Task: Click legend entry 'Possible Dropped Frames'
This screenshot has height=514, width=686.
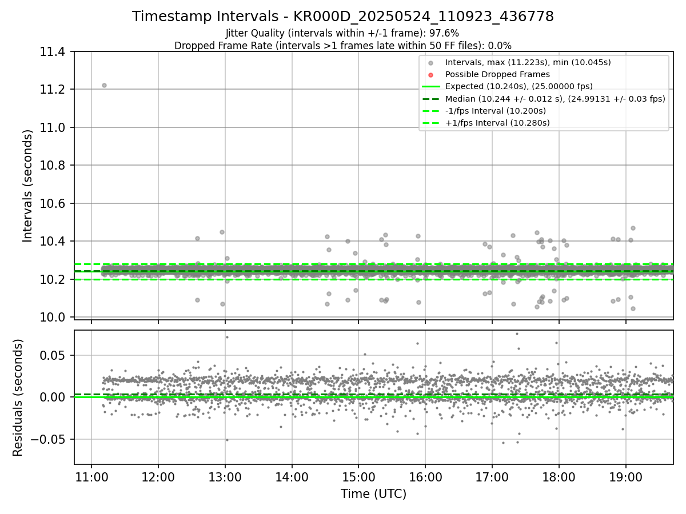Action: coord(497,74)
